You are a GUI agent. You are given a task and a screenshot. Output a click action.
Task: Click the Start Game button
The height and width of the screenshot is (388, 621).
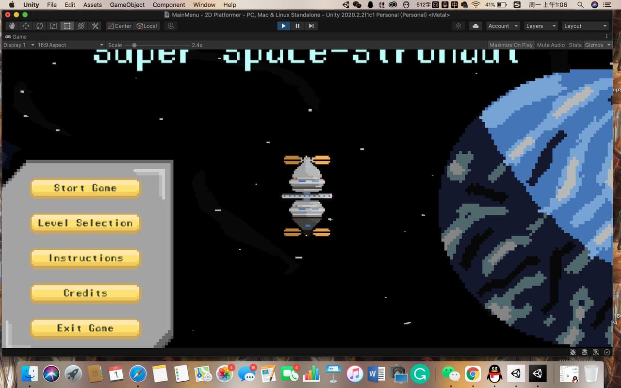point(85,188)
